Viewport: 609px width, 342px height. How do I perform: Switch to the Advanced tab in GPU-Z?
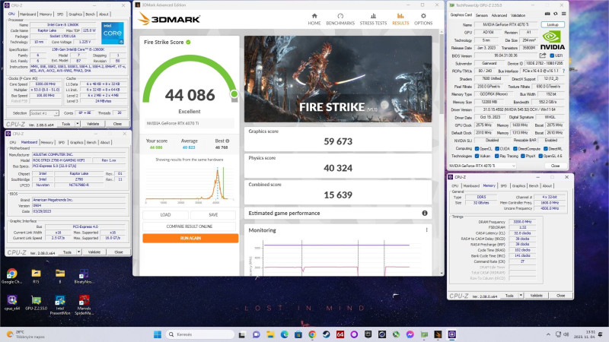tap(499, 15)
